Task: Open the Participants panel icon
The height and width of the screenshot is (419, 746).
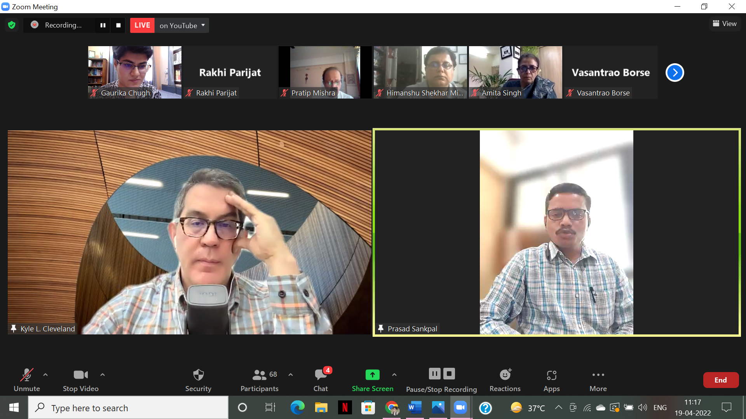Action: 260,375
